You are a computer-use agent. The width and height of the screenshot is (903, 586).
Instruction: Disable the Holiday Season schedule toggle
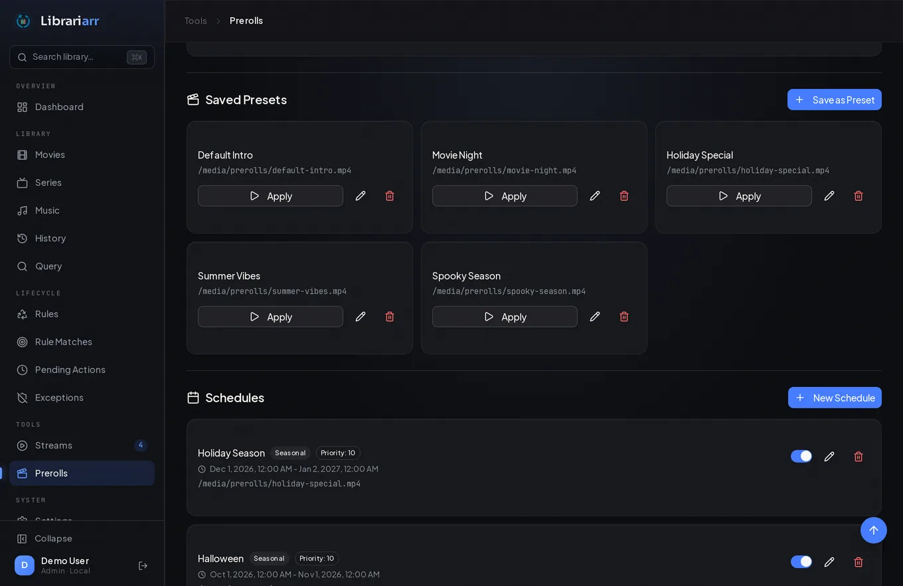tap(801, 456)
